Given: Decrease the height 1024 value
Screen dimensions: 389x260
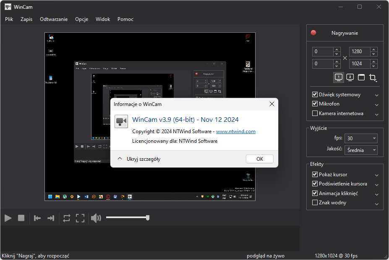Looking at the screenshot, I should point(374,66).
